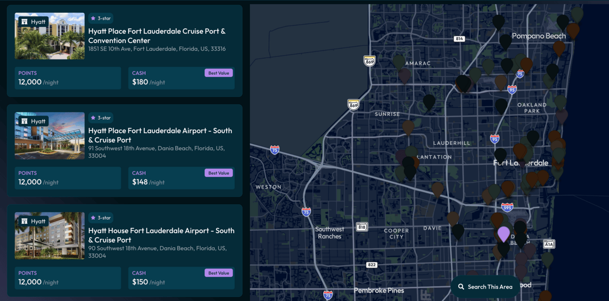Click 3-star rating on Hyatt House card
Image resolution: width=609 pixels, height=301 pixels.
tap(100, 218)
